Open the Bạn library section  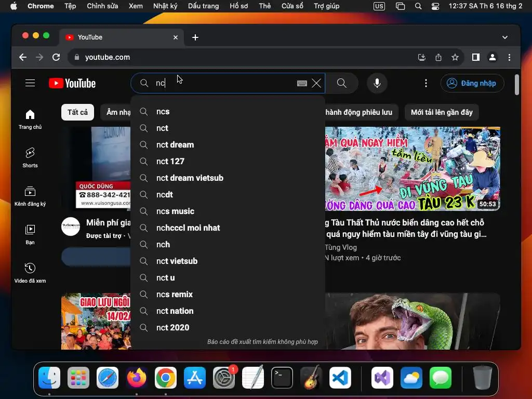(30, 234)
